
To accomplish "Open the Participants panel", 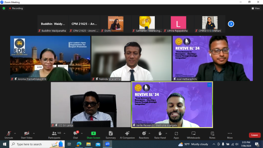I will point(54,135).
